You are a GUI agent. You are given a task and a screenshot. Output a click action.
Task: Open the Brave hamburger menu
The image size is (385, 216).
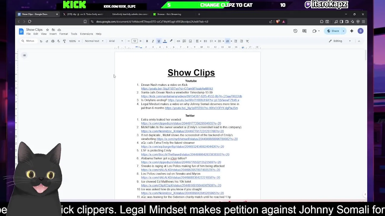point(363,22)
